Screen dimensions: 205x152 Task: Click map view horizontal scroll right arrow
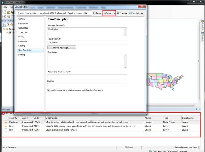(196, 105)
